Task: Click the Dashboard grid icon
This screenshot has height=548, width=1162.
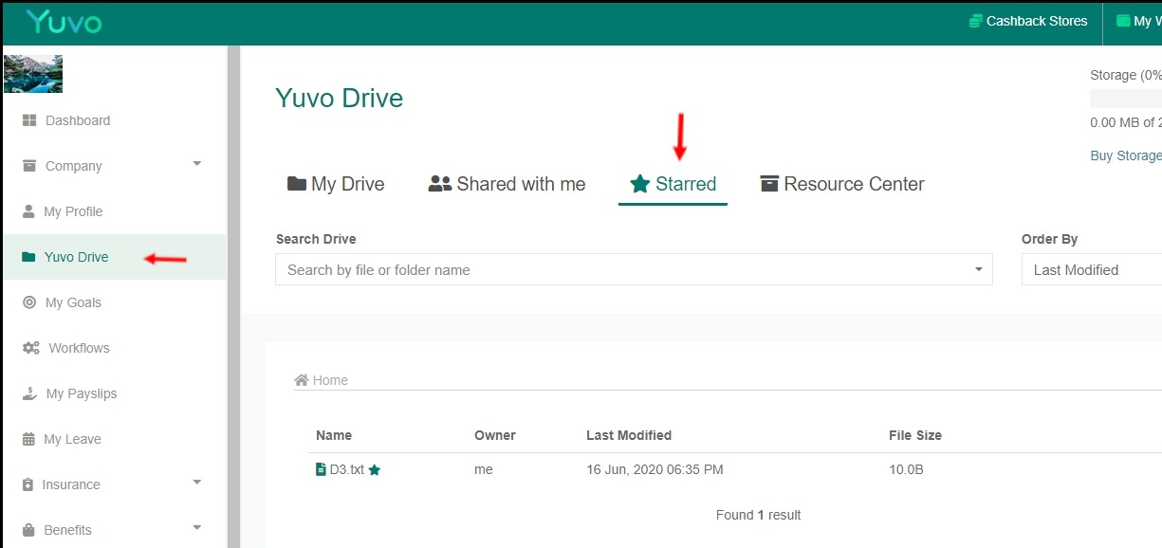Action: [x=29, y=120]
